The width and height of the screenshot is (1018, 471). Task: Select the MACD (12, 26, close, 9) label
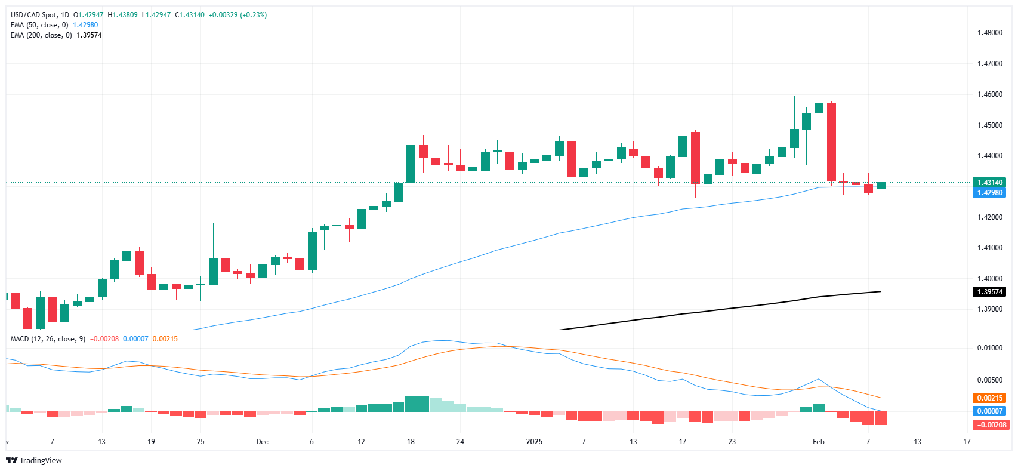pos(48,339)
